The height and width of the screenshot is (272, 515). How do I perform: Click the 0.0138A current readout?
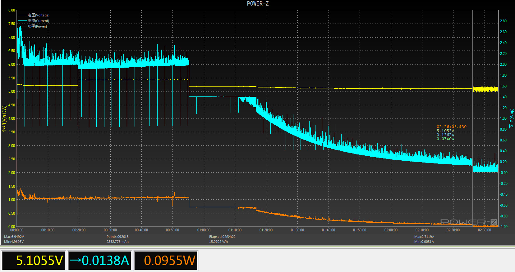tap(105, 261)
